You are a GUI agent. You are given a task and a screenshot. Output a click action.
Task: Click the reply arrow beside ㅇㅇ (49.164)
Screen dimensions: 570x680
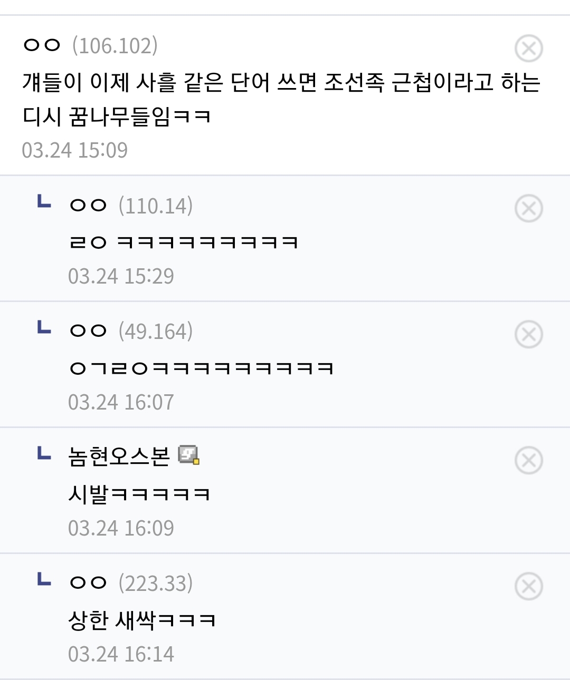[x=44, y=328]
